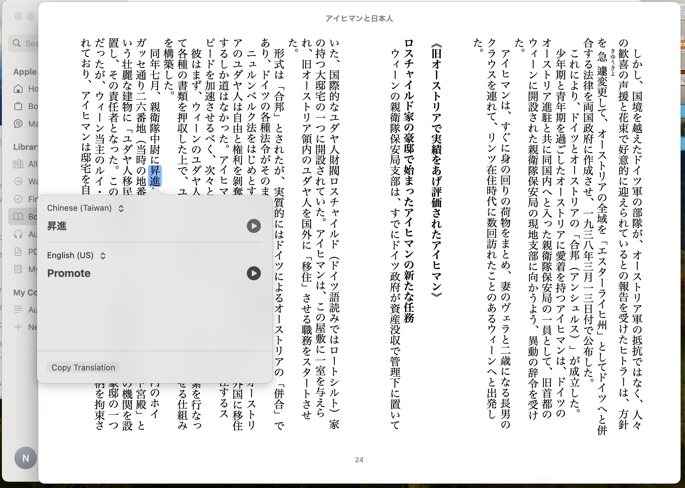Click the highlighted word 昇進 in text
The width and height of the screenshot is (685, 488).
pyautogui.click(x=155, y=176)
